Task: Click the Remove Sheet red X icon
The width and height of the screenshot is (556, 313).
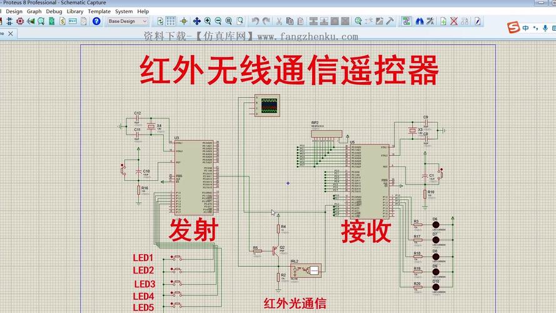Action: coord(454,21)
